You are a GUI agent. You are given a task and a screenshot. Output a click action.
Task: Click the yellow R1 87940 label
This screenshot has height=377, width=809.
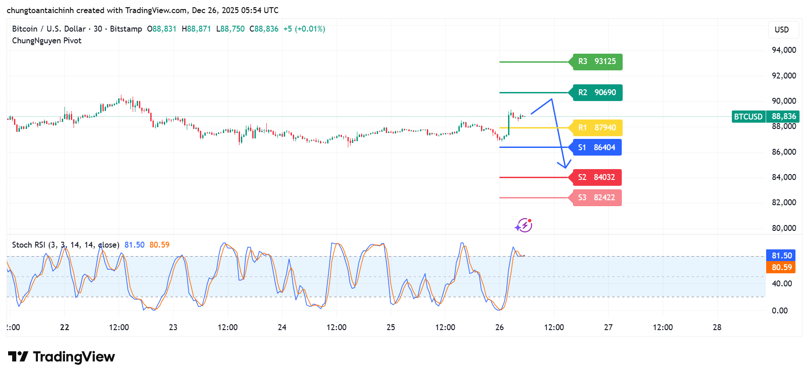(596, 128)
